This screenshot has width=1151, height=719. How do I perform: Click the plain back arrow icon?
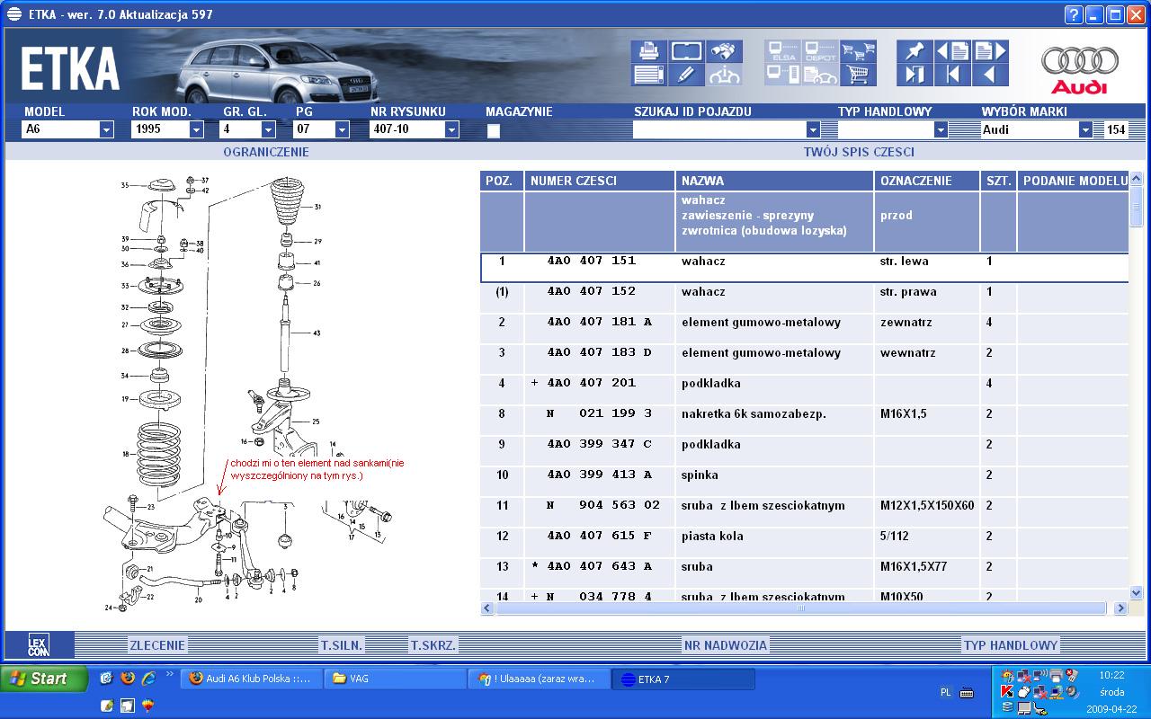pyautogui.click(x=990, y=75)
